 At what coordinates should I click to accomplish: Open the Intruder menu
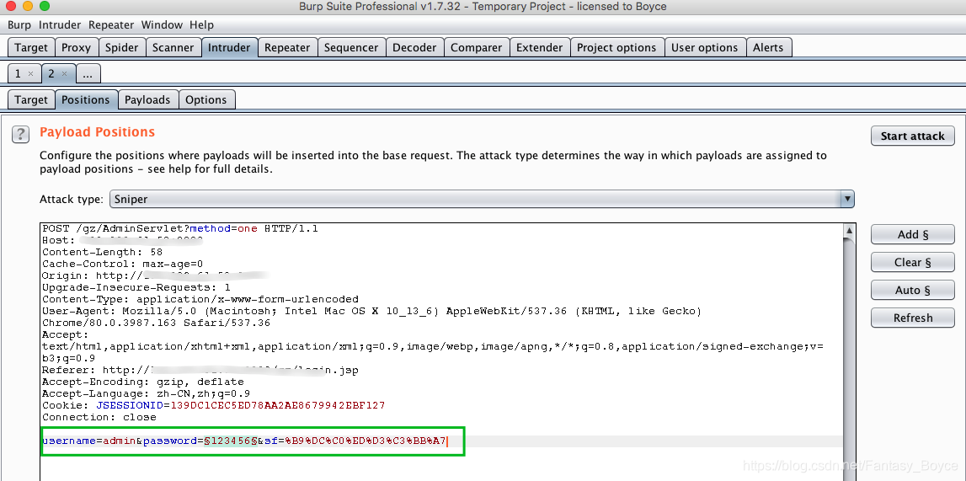pos(60,25)
